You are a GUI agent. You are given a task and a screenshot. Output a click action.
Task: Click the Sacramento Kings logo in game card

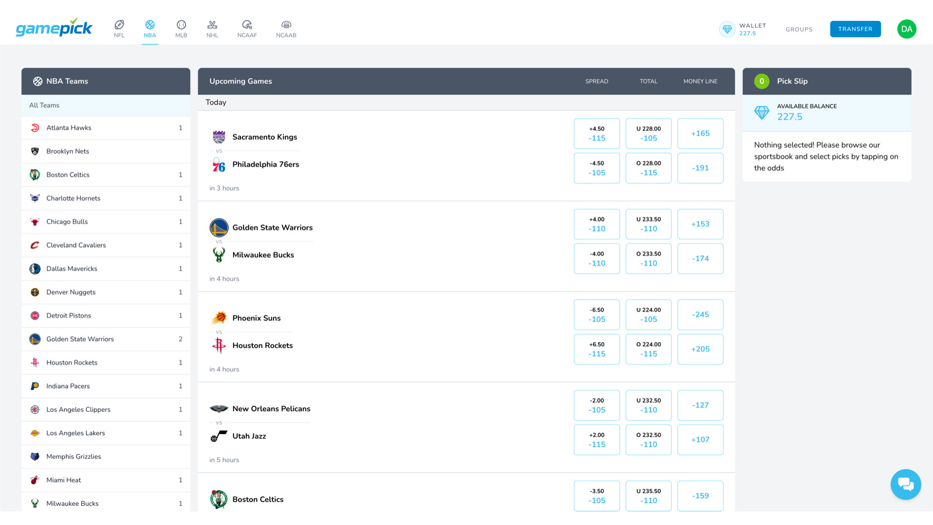(219, 137)
